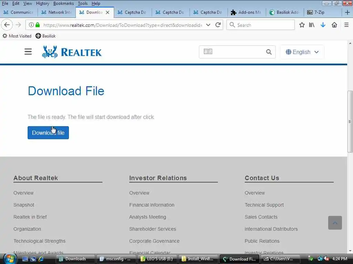
Task: Open the Corporate Governance link
Action: tap(154, 241)
